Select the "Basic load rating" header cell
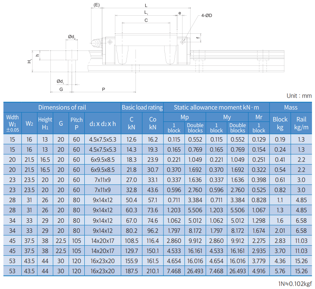This screenshot has height=289, width=315. tap(142, 107)
